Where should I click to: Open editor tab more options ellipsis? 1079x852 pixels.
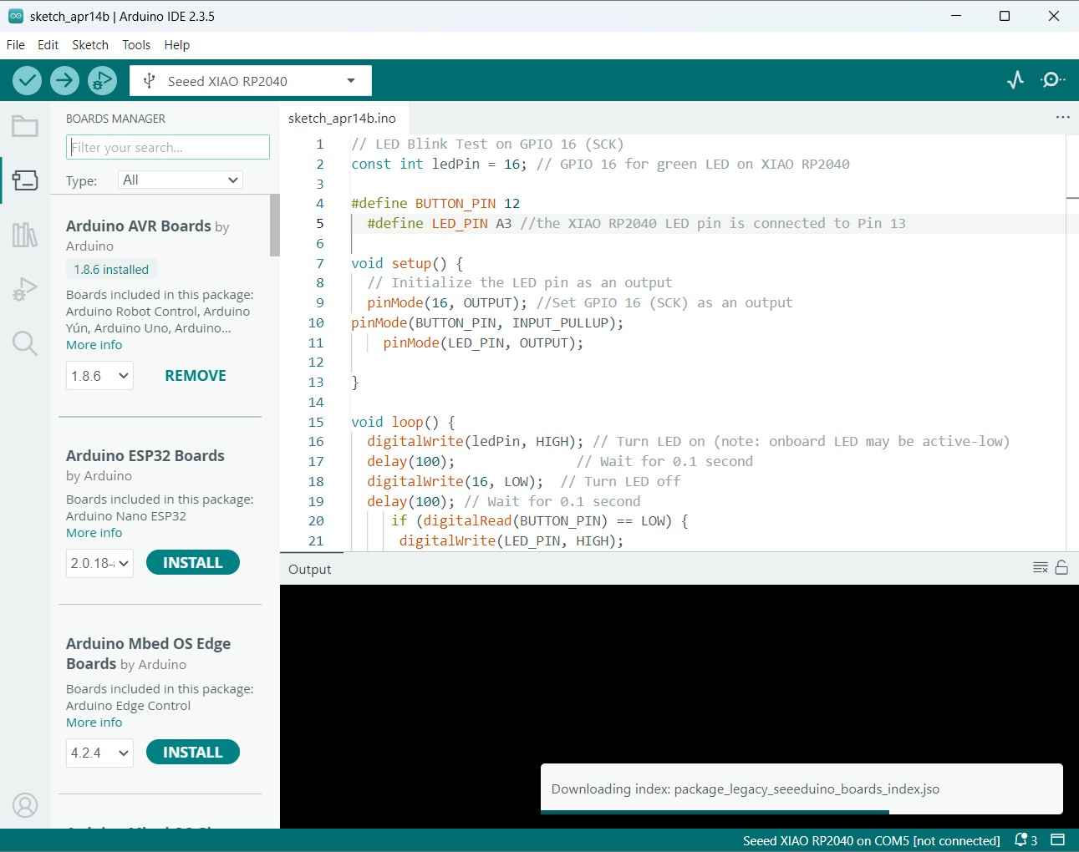point(1062,118)
